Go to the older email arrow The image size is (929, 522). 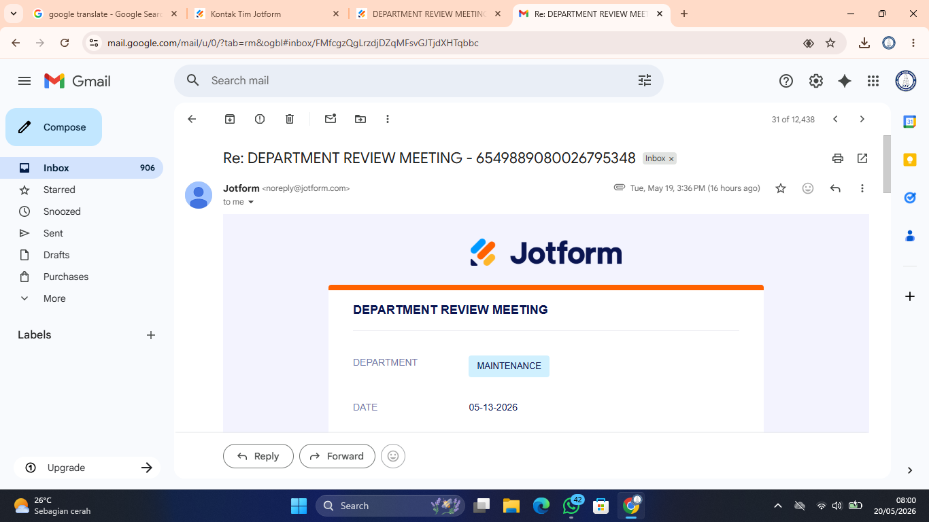862,119
